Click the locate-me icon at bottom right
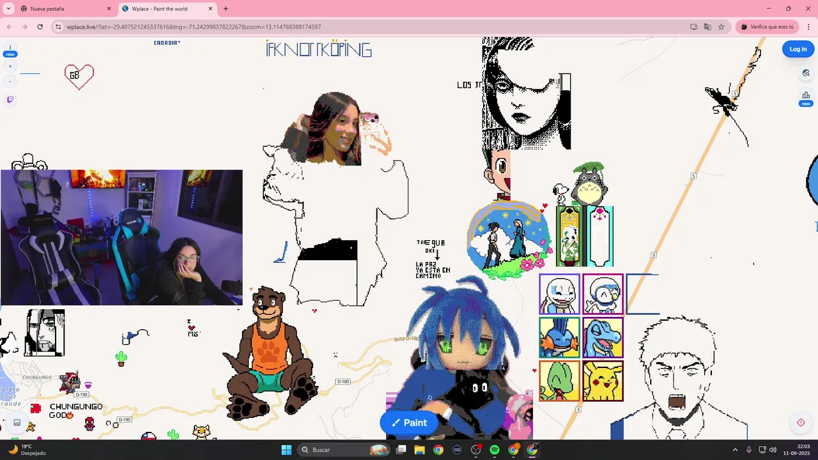Image resolution: width=818 pixels, height=460 pixels. tap(801, 422)
